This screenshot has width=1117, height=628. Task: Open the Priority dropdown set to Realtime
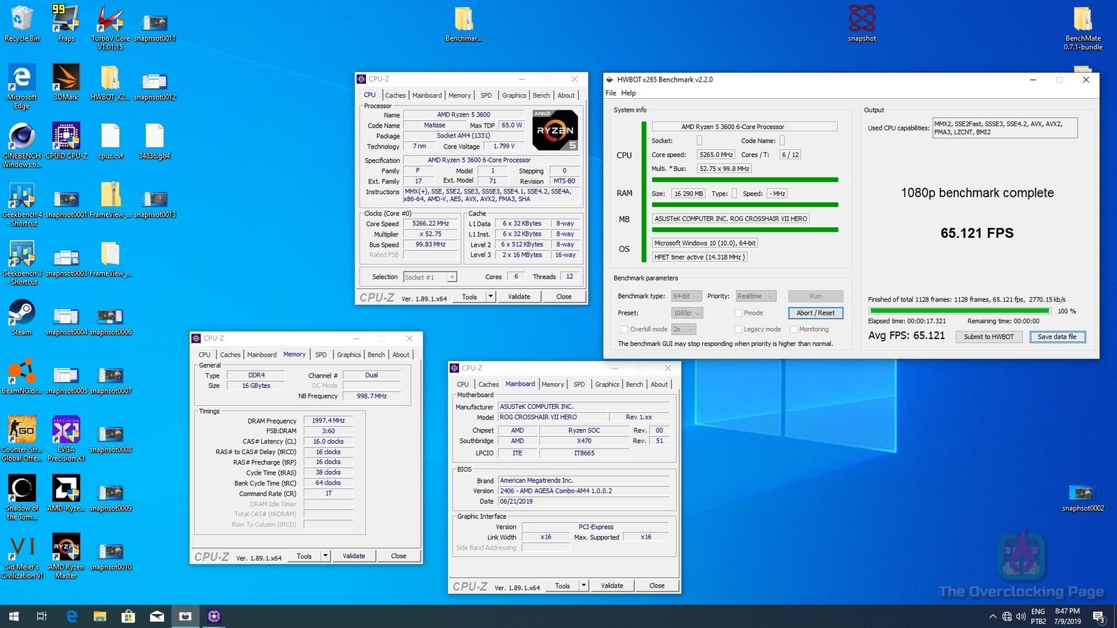coord(755,295)
